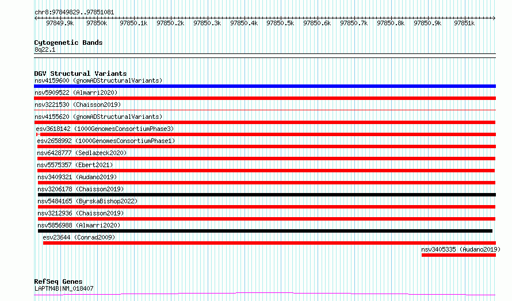This screenshot has height=301, width=512.
Task: Click the magenta LAPTM4B gene line
Action: point(265,294)
